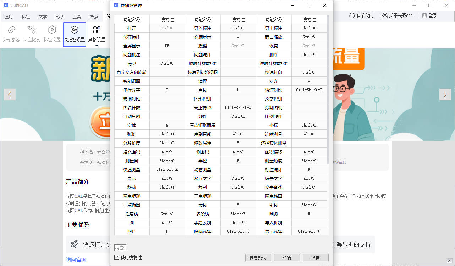This screenshot has width=455, height=266.
Task: Click the 智能识图 function name cell
Action: click(x=132, y=81)
